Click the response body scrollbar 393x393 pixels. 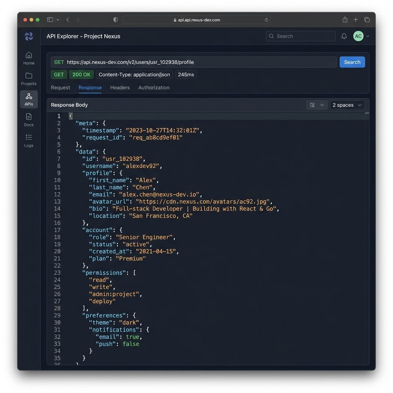point(367,238)
